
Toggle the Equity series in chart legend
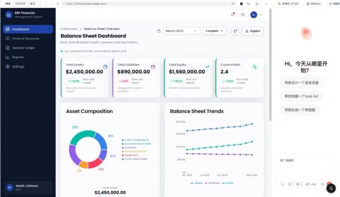point(228,183)
